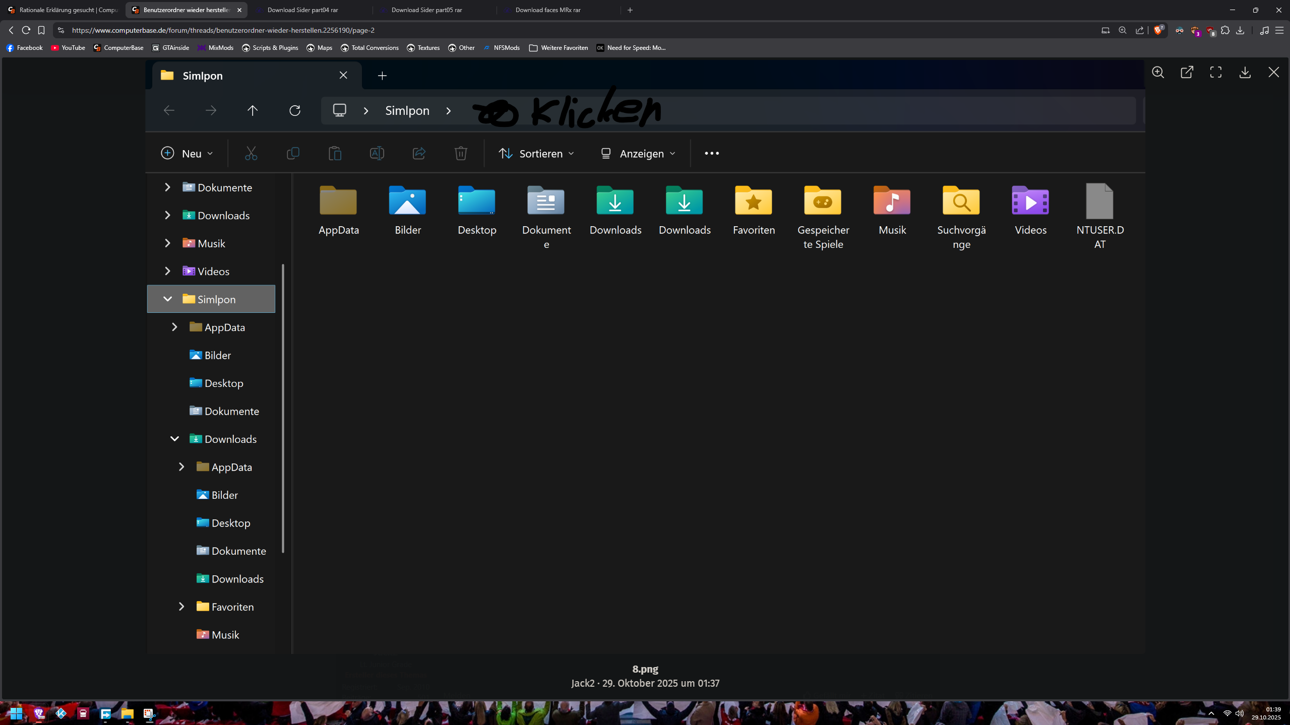Click the image viewer zoom-in magnifier icon
This screenshot has height=725, width=1290.
[x=1158, y=73]
